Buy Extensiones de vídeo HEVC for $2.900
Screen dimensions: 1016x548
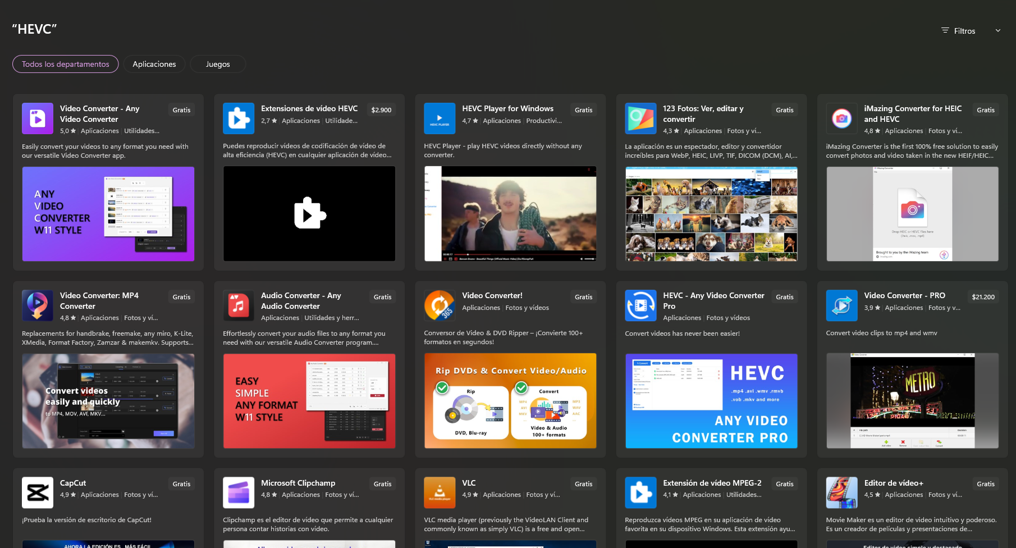381,110
